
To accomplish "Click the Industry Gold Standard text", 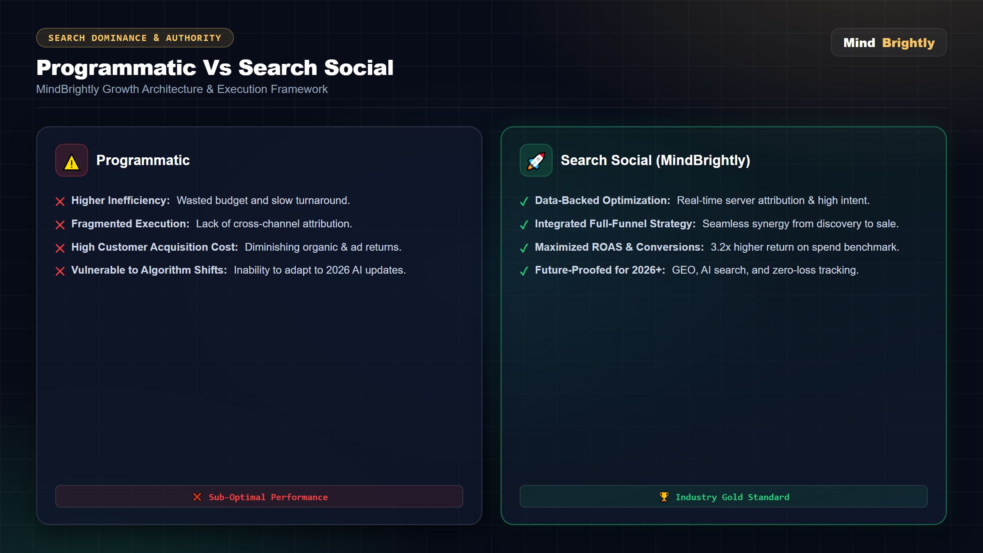I will [x=732, y=497].
